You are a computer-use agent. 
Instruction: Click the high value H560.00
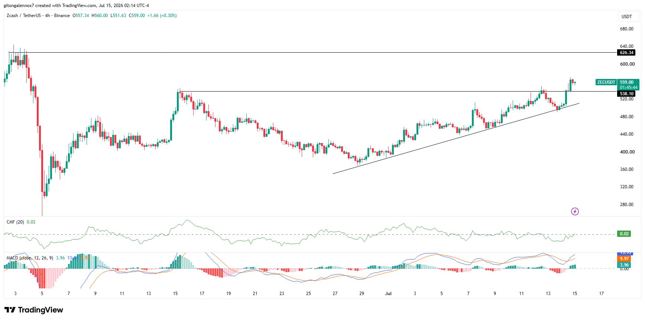[x=100, y=16]
